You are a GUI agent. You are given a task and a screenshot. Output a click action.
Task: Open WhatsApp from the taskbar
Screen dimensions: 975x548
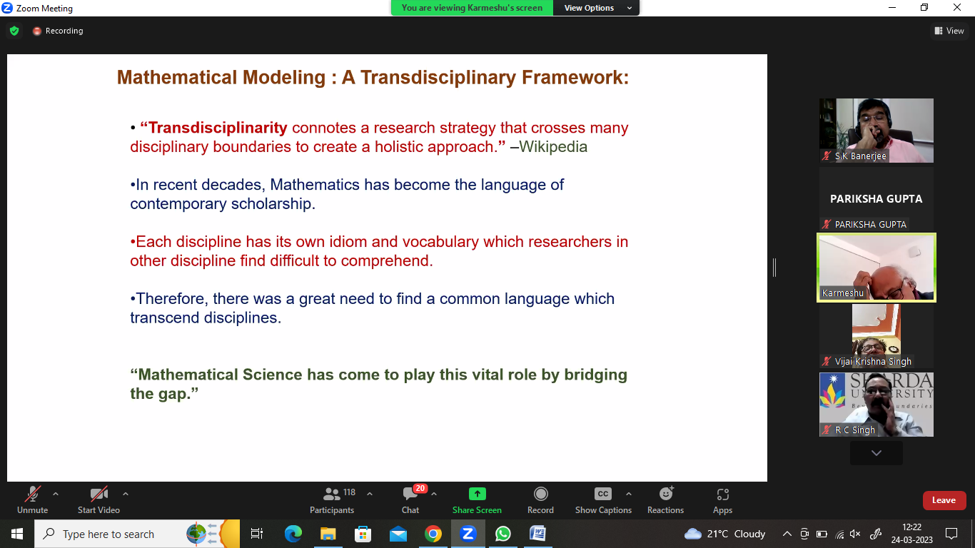[503, 534]
